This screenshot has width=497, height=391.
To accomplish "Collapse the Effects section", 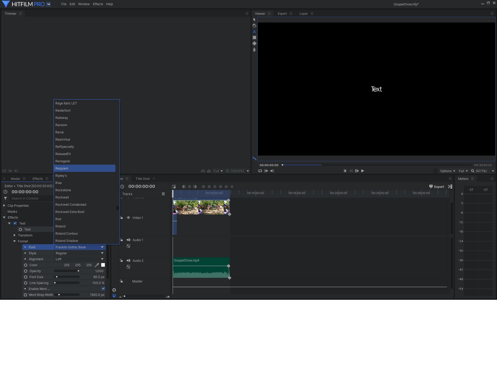I will click(x=4, y=217).
